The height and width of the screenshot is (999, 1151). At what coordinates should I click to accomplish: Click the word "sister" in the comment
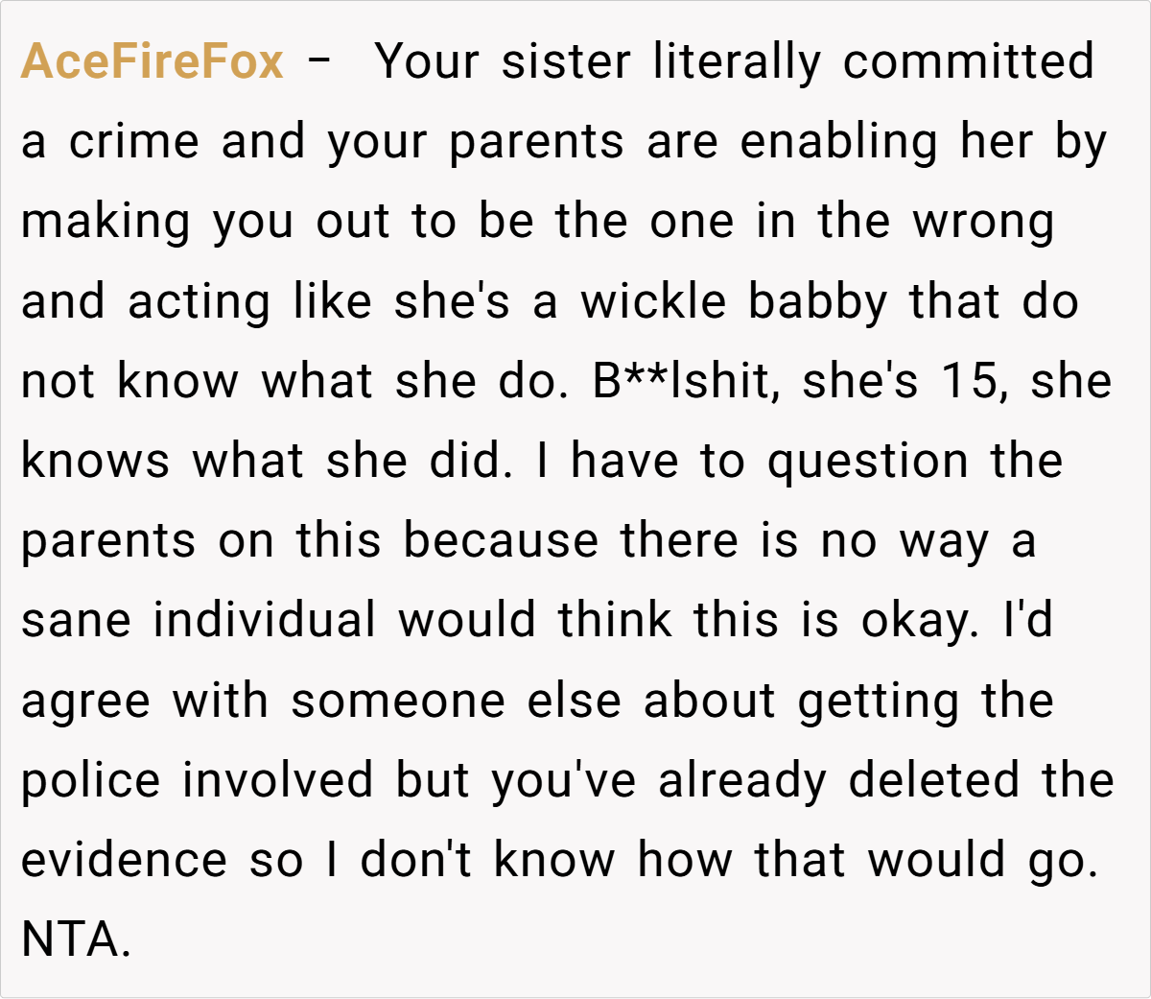pos(566,62)
